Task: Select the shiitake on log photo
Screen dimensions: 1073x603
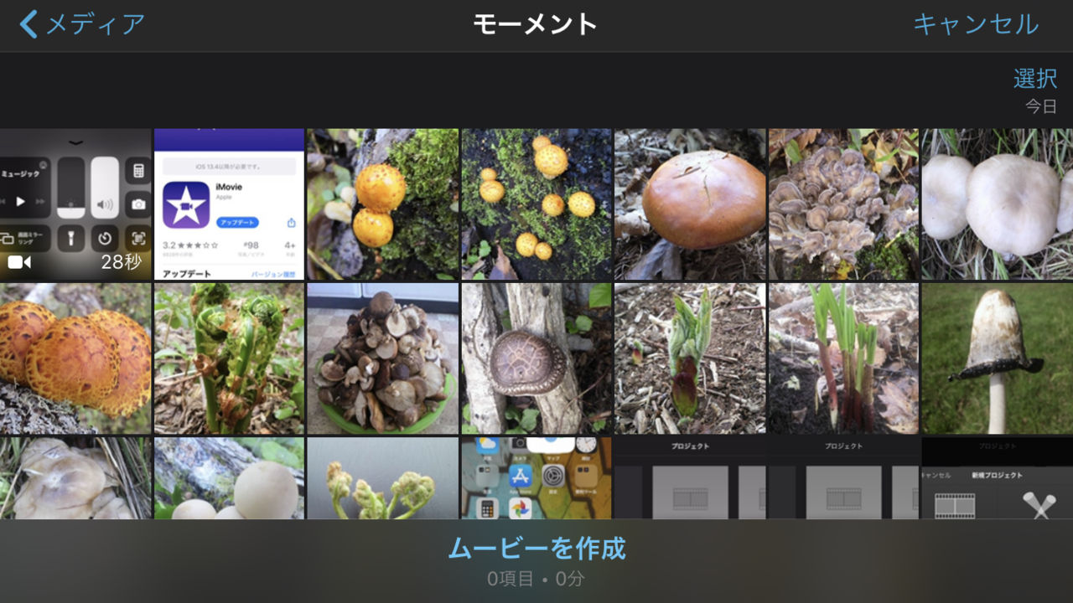Action: 536,358
